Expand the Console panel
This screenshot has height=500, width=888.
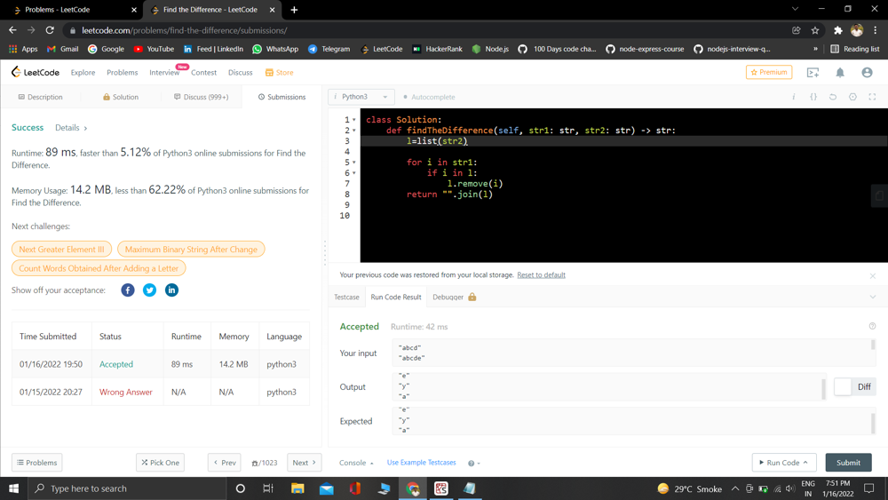356,463
